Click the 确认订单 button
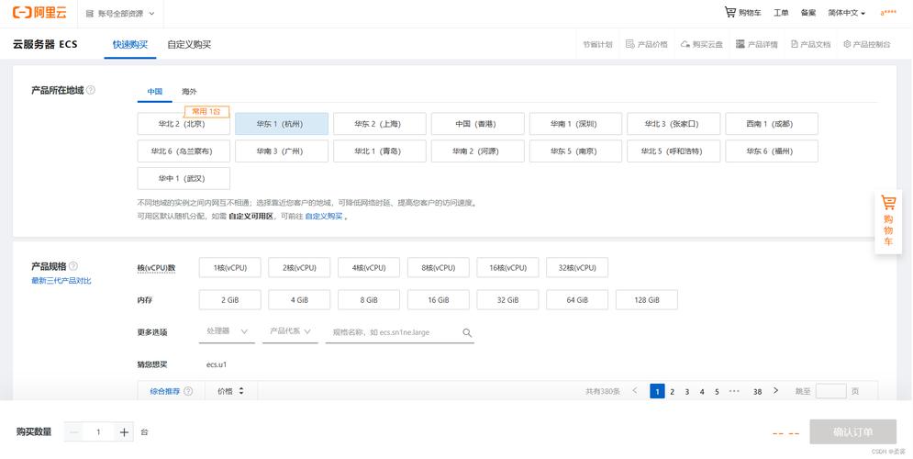913x459 pixels. (853, 432)
